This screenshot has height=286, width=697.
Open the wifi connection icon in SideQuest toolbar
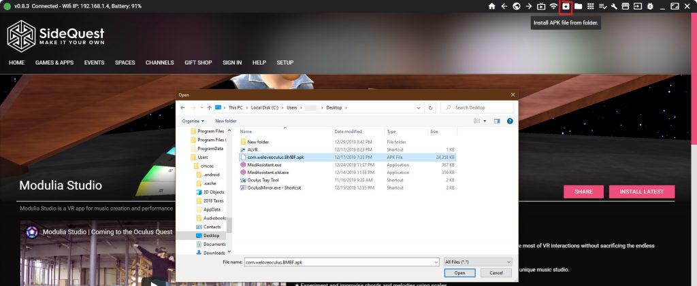pyautogui.click(x=553, y=6)
